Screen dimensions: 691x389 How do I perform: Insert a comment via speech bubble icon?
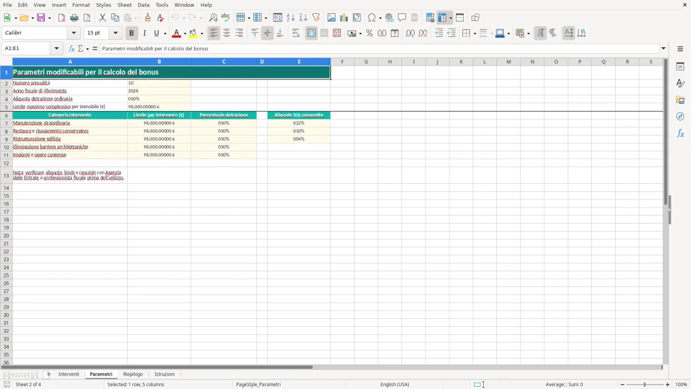403,18
